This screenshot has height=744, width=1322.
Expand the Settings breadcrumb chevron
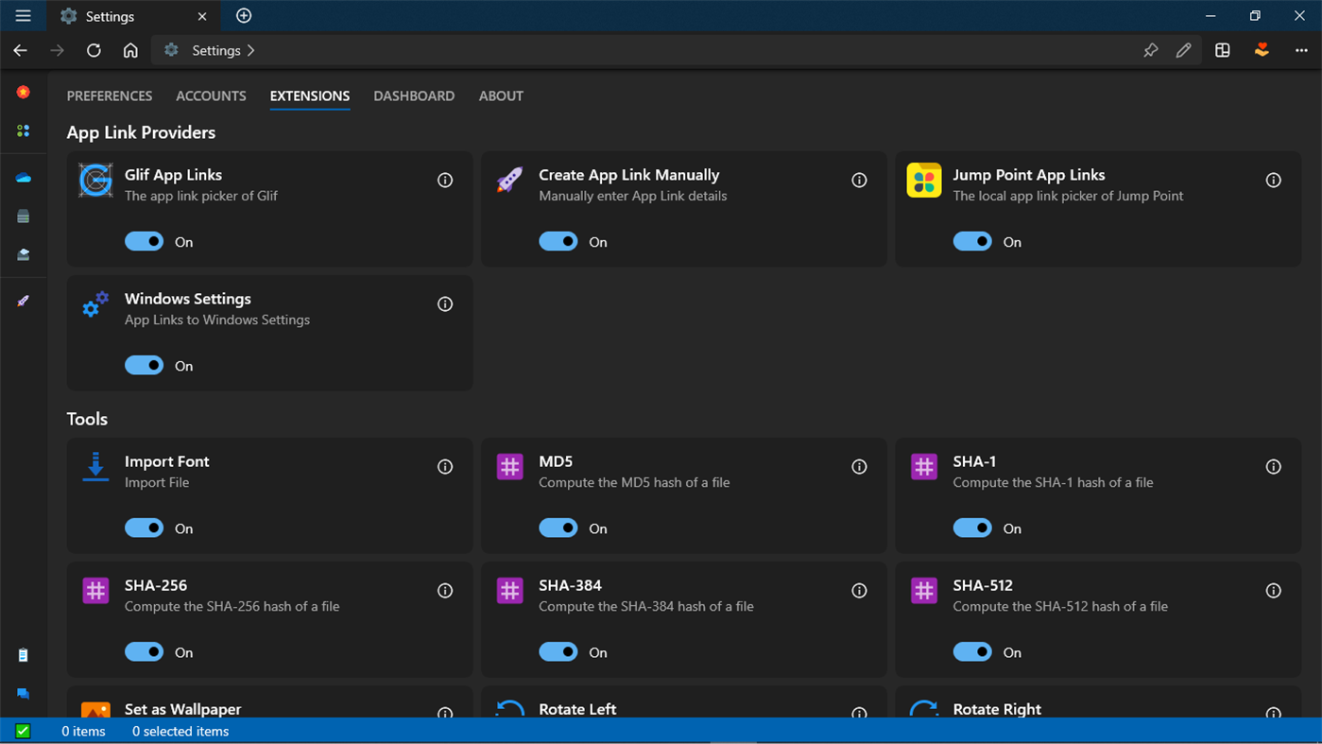click(x=251, y=50)
